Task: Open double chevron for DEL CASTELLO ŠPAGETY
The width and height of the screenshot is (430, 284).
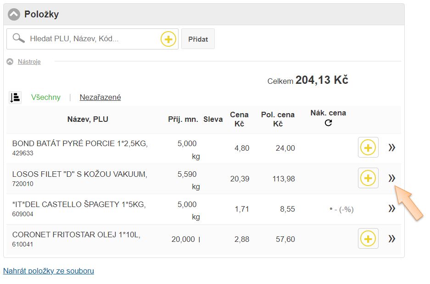Action: point(391,208)
